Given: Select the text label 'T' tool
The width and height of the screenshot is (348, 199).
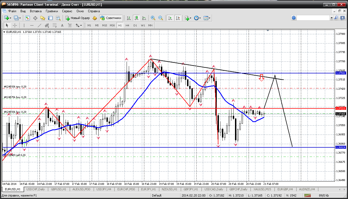Looking at the screenshot, I should point(70,25).
